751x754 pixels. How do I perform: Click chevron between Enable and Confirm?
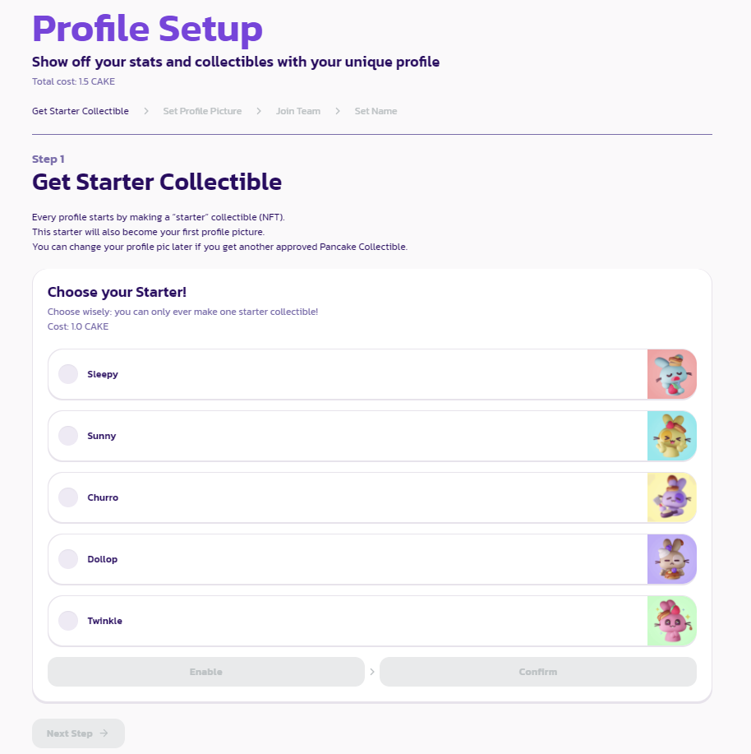pyautogui.click(x=372, y=672)
